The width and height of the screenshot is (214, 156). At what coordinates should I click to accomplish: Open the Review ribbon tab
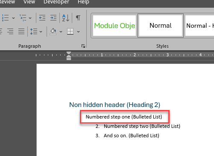pos(7,2)
